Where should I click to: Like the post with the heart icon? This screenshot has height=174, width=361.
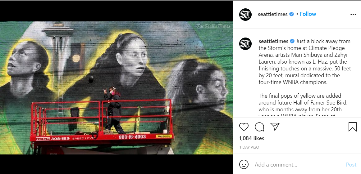pos(244,127)
